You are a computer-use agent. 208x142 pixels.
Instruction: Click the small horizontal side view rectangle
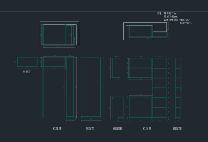pos(27,62)
